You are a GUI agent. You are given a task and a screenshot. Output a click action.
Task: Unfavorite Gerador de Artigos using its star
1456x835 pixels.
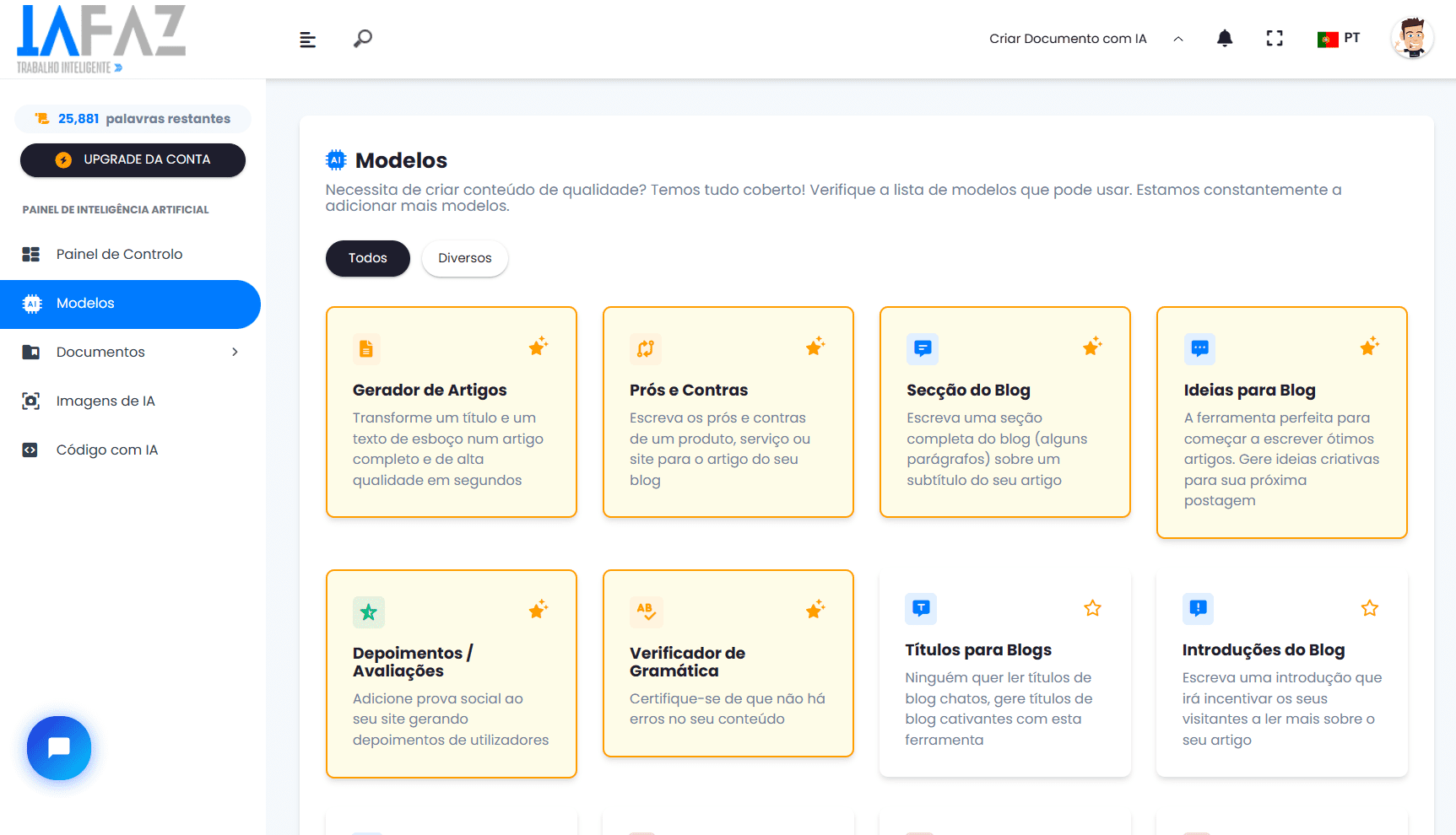tap(538, 347)
